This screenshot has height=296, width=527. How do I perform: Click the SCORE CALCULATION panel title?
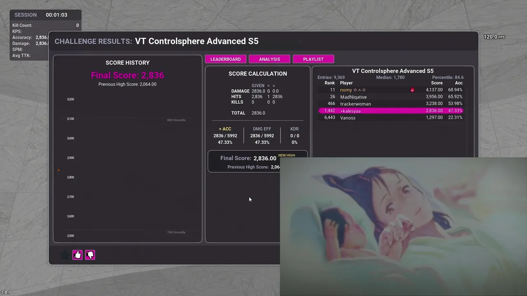258,74
